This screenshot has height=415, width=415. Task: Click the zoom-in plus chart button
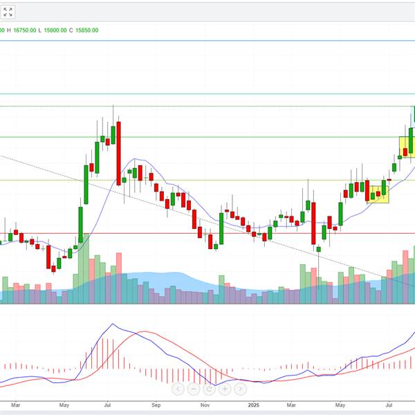[x=225, y=389]
